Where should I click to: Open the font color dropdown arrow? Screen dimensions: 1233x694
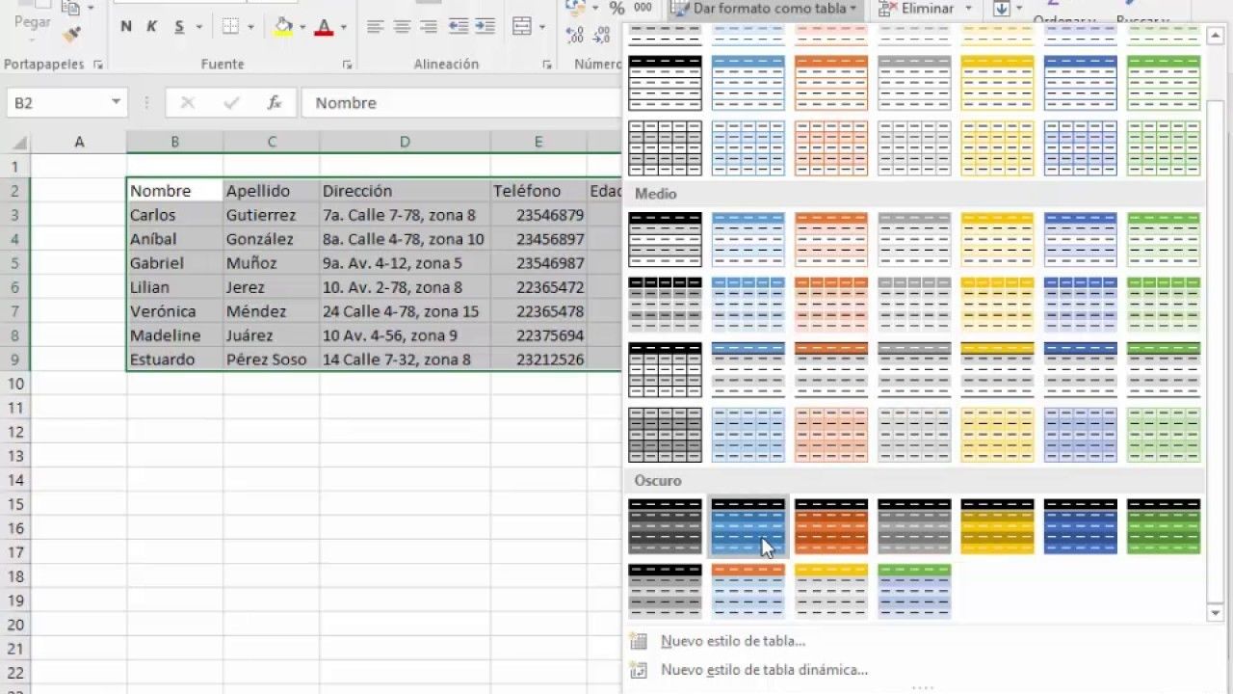tap(343, 27)
